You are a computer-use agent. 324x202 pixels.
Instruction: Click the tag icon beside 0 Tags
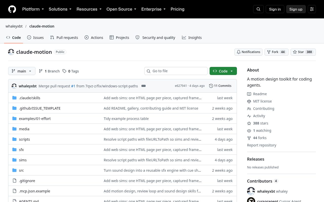(65, 71)
